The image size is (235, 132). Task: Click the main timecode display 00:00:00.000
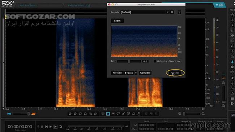tap(20, 127)
